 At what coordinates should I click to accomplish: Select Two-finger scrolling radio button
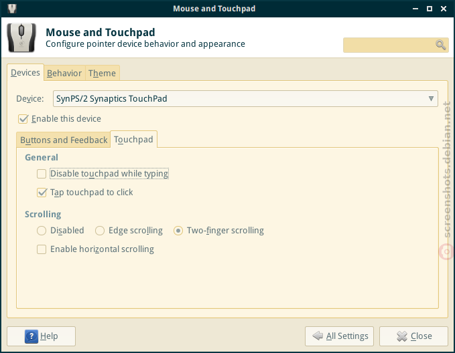tap(178, 231)
